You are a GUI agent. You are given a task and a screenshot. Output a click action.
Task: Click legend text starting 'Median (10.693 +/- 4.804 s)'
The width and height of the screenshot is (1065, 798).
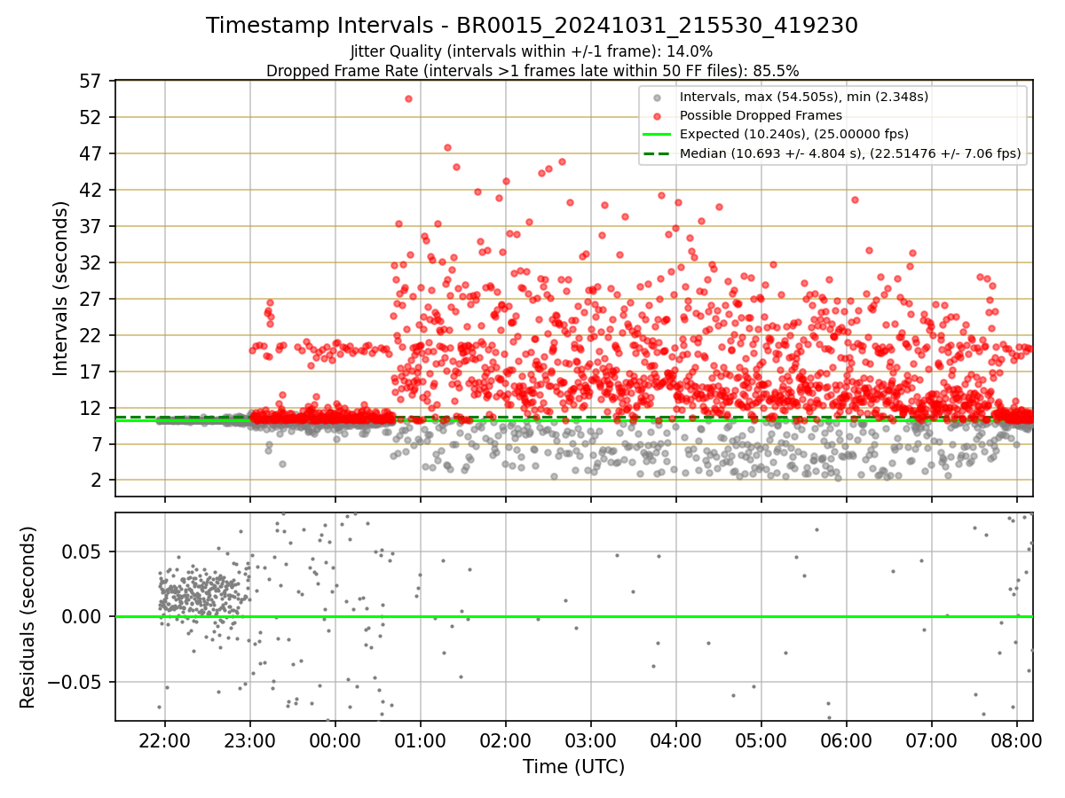[x=850, y=153]
